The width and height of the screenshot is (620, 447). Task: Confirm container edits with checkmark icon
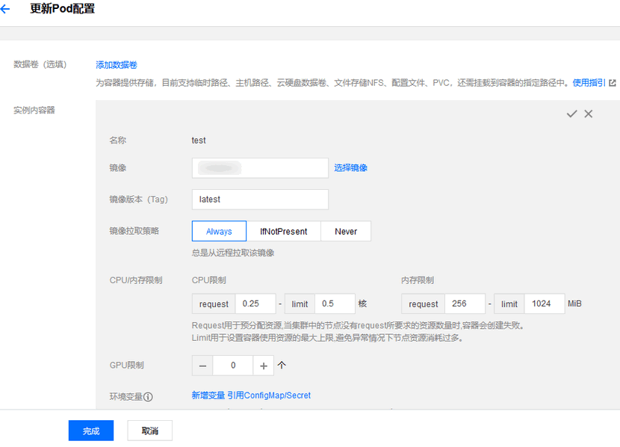(571, 114)
